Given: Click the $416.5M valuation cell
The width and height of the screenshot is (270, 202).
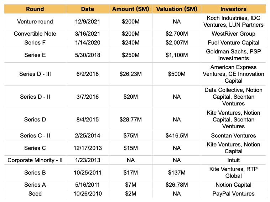Looking at the screenshot, I should click(x=177, y=135).
